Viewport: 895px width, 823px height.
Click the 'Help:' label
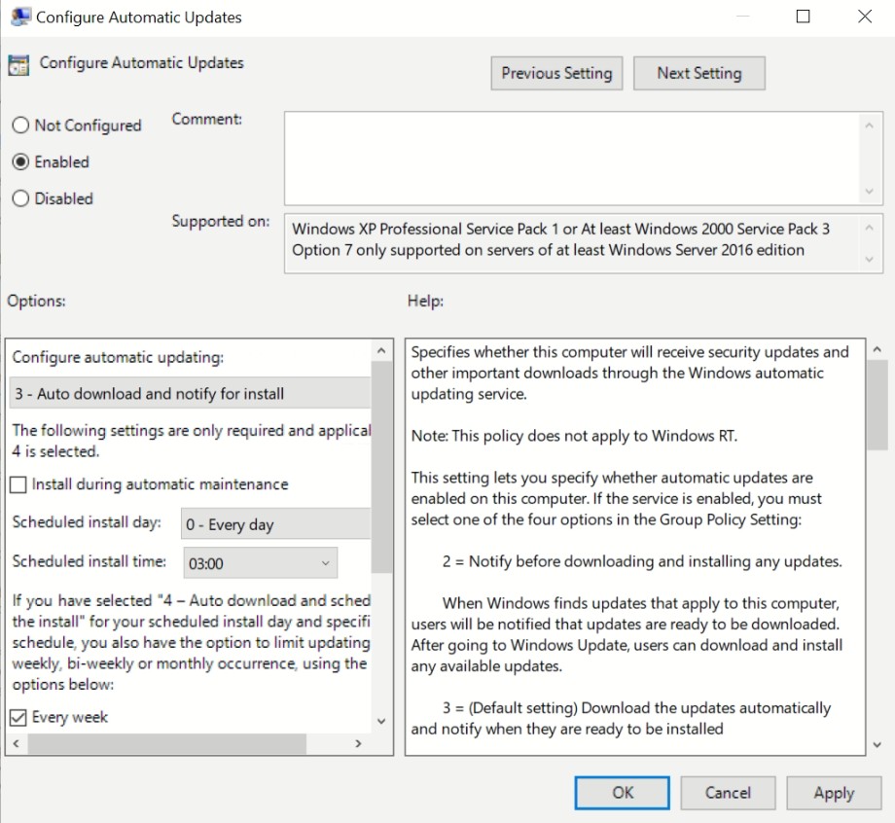point(425,301)
